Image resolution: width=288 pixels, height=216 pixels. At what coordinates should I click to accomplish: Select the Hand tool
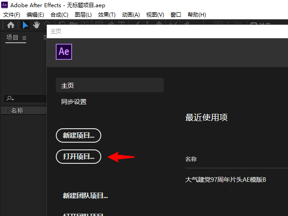[x=36, y=25]
